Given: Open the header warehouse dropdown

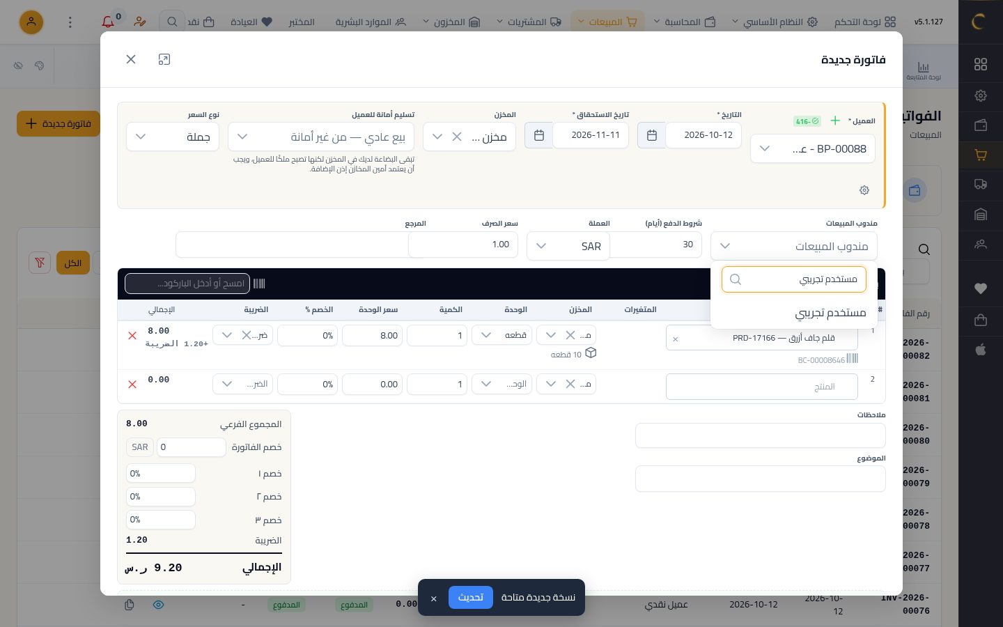Looking at the screenshot, I should tap(437, 137).
